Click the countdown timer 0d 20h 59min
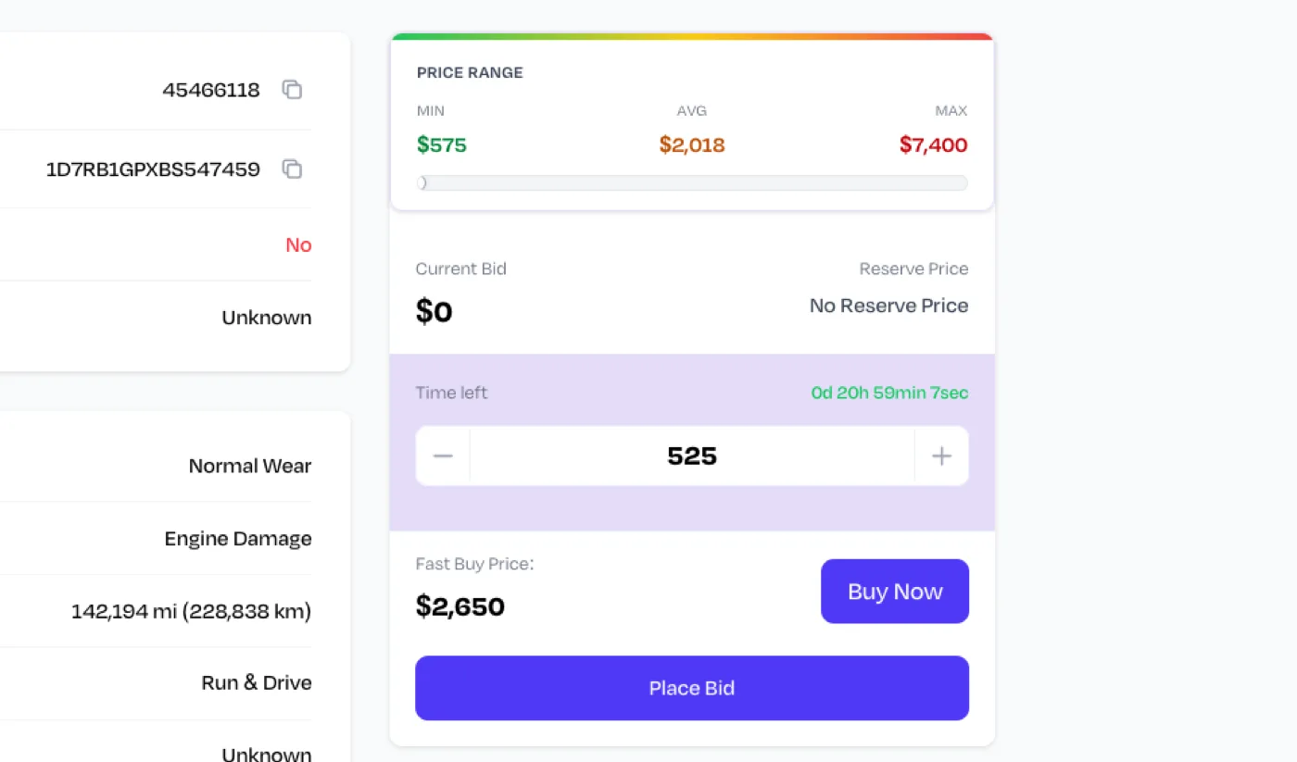Screen dimensions: 1297x762 point(889,393)
